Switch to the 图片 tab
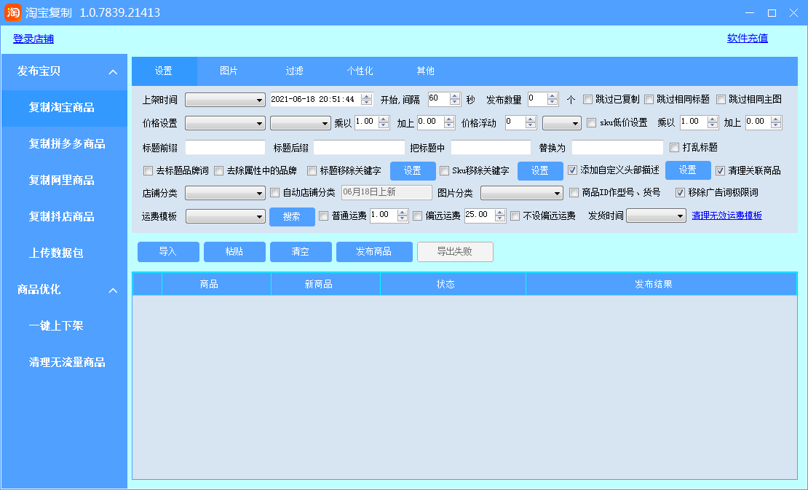Screen dimensions: 808x490 click(229, 71)
